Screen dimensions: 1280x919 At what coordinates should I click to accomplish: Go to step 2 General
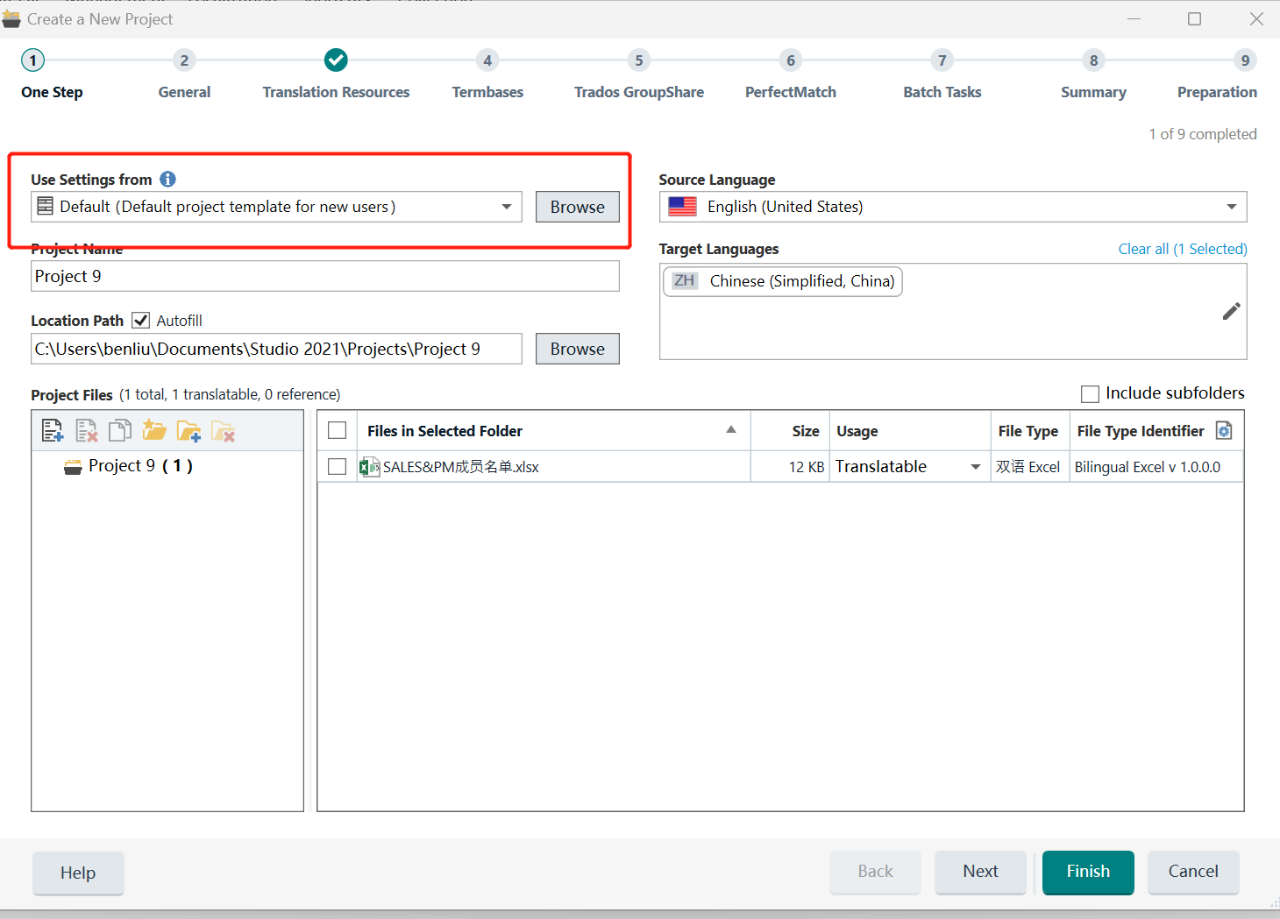[184, 60]
